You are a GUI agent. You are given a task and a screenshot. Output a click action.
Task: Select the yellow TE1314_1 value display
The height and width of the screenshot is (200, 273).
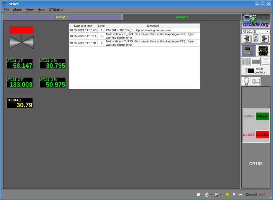[x=20, y=103]
